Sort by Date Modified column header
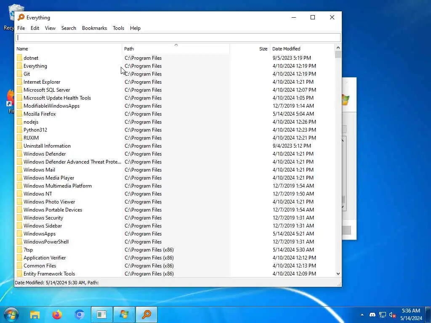The height and width of the screenshot is (323, 431). click(302, 49)
